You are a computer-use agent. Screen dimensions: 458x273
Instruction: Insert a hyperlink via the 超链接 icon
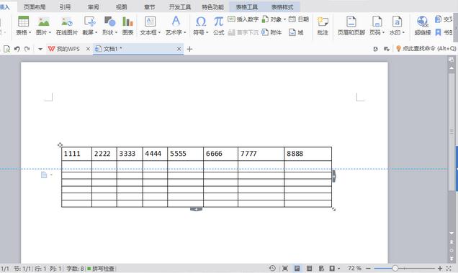click(x=423, y=26)
